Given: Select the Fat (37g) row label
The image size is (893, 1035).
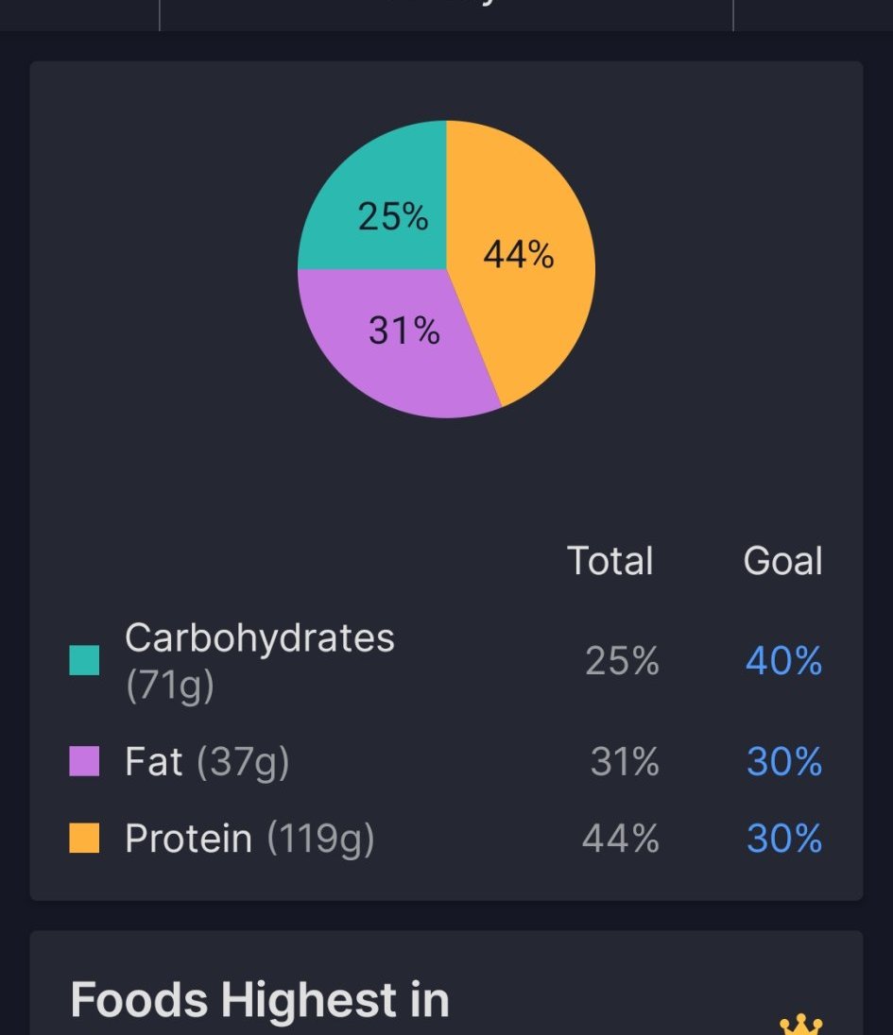Looking at the screenshot, I should pyautogui.click(x=207, y=762).
